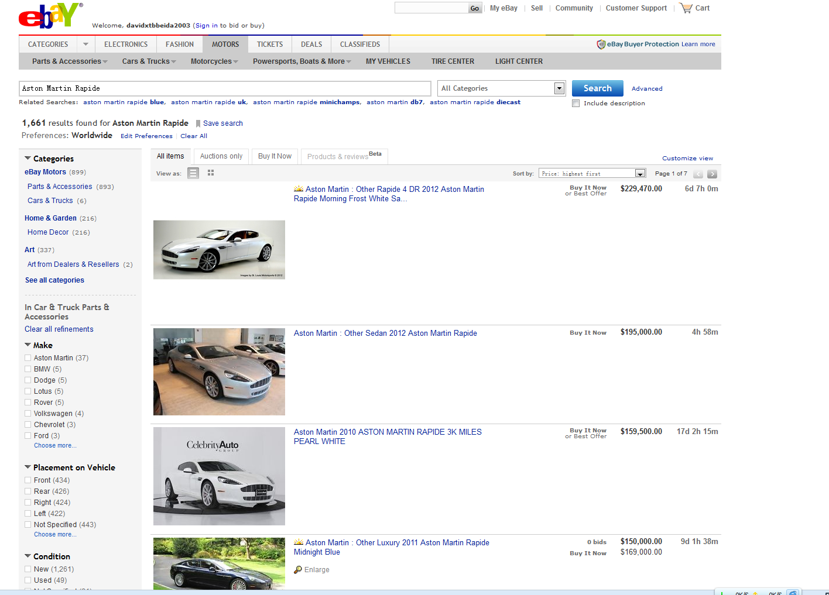Open the Tire Center menu item
This screenshot has width=829, height=595.
click(453, 61)
